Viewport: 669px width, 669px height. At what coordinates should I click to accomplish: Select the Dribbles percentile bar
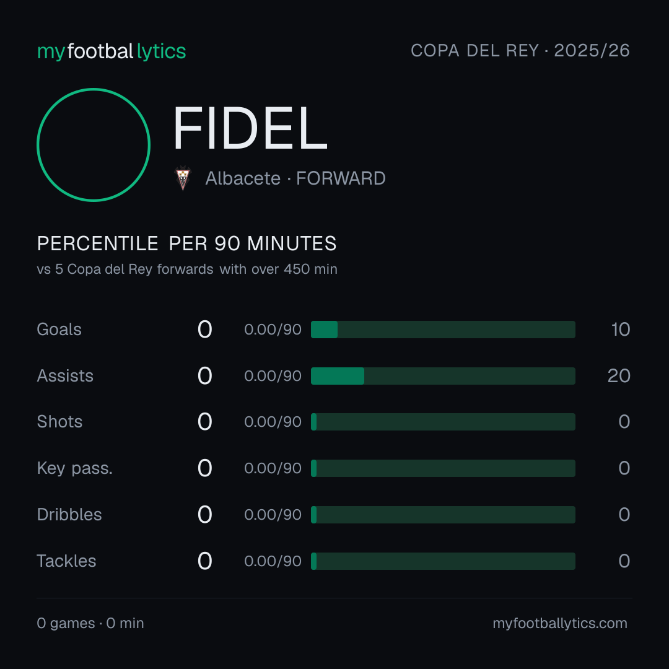tap(443, 515)
